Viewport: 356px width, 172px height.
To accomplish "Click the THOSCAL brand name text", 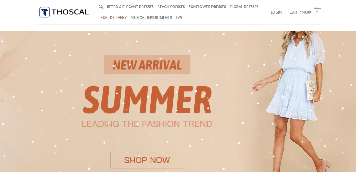I will [70, 12].
